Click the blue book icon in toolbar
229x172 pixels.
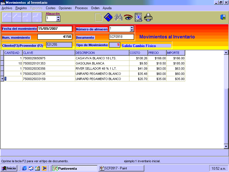click(x=108, y=17)
